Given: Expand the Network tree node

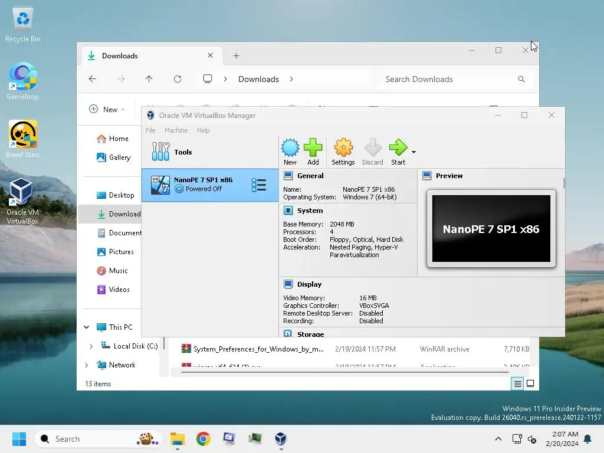Looking at the screenshot, I should [87, 365].
